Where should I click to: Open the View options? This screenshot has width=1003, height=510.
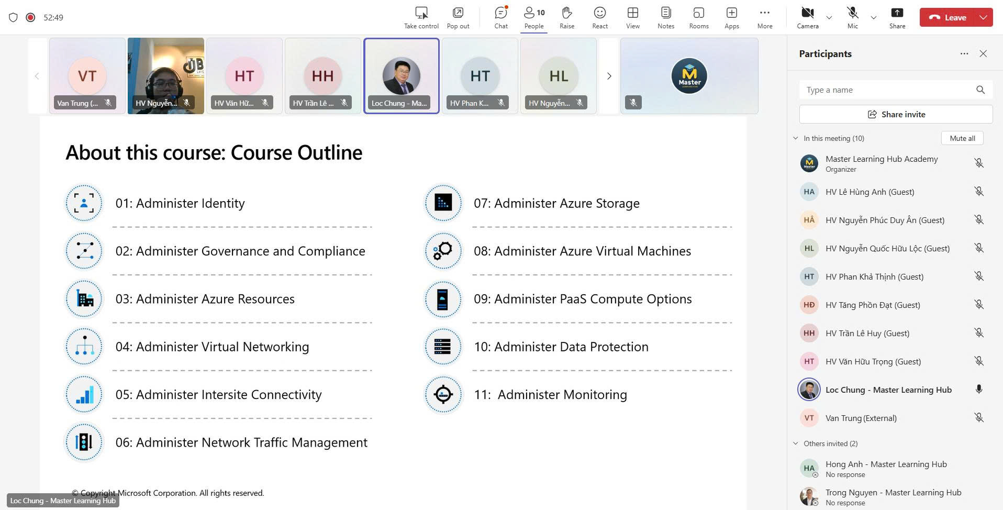(633, 17)
